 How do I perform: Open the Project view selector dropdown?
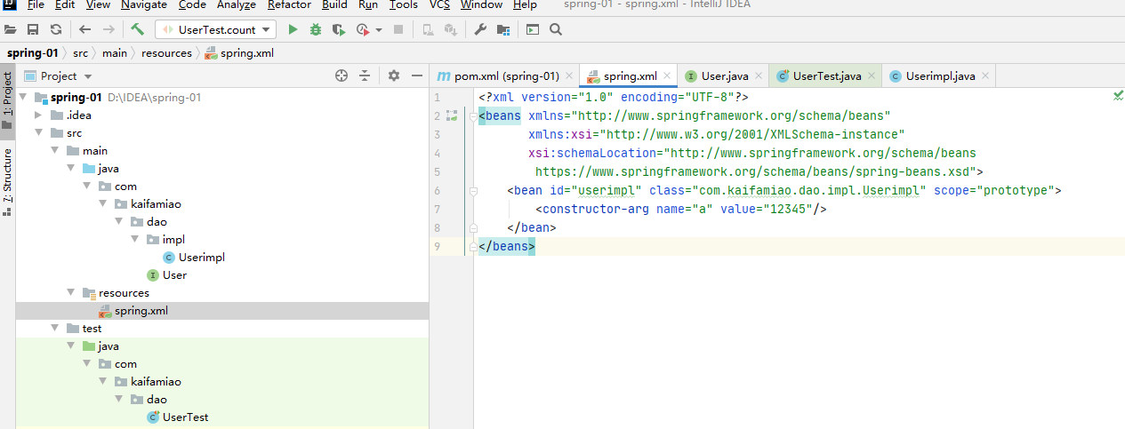pyautogui.click(x=59, y=76)
